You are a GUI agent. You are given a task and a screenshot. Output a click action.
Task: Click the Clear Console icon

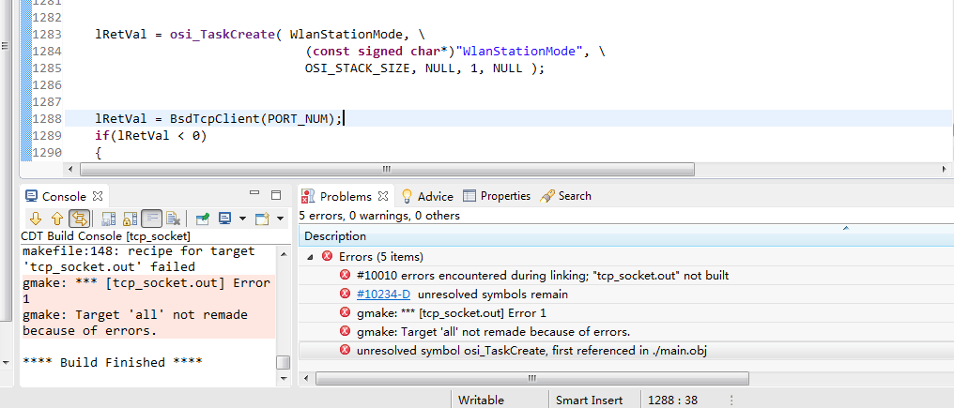coord(173,219)
